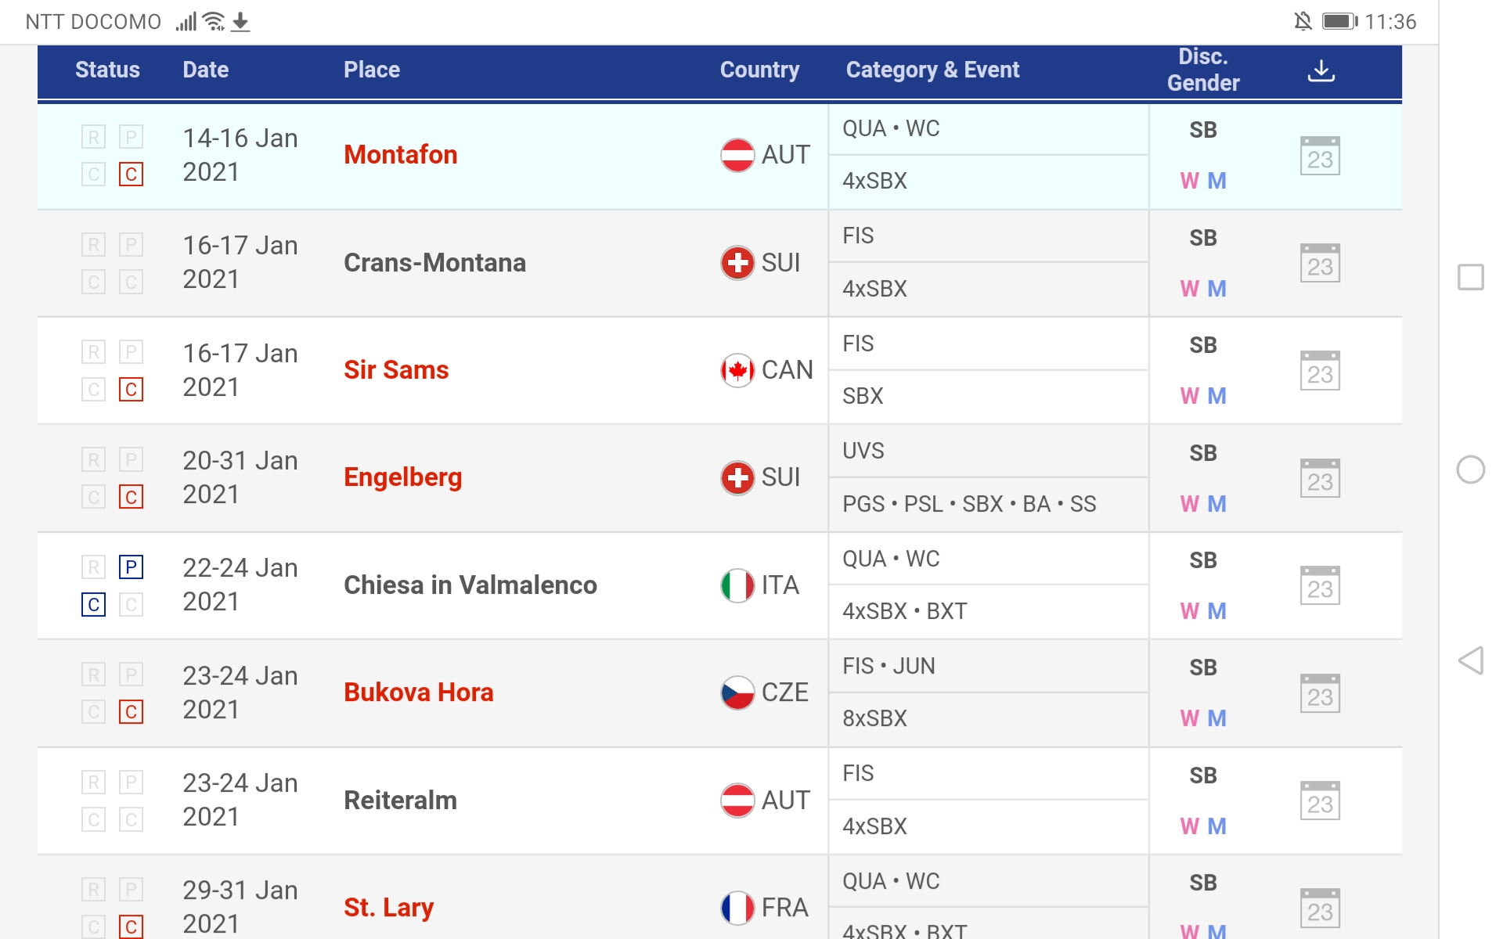This screenshot has height=939, width=1503.
Task: Tap the Bukova Hora calendar icon
Action: [1320, 693]
